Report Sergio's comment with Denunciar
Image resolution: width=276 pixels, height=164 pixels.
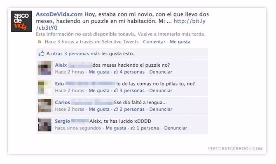(175, 128)
